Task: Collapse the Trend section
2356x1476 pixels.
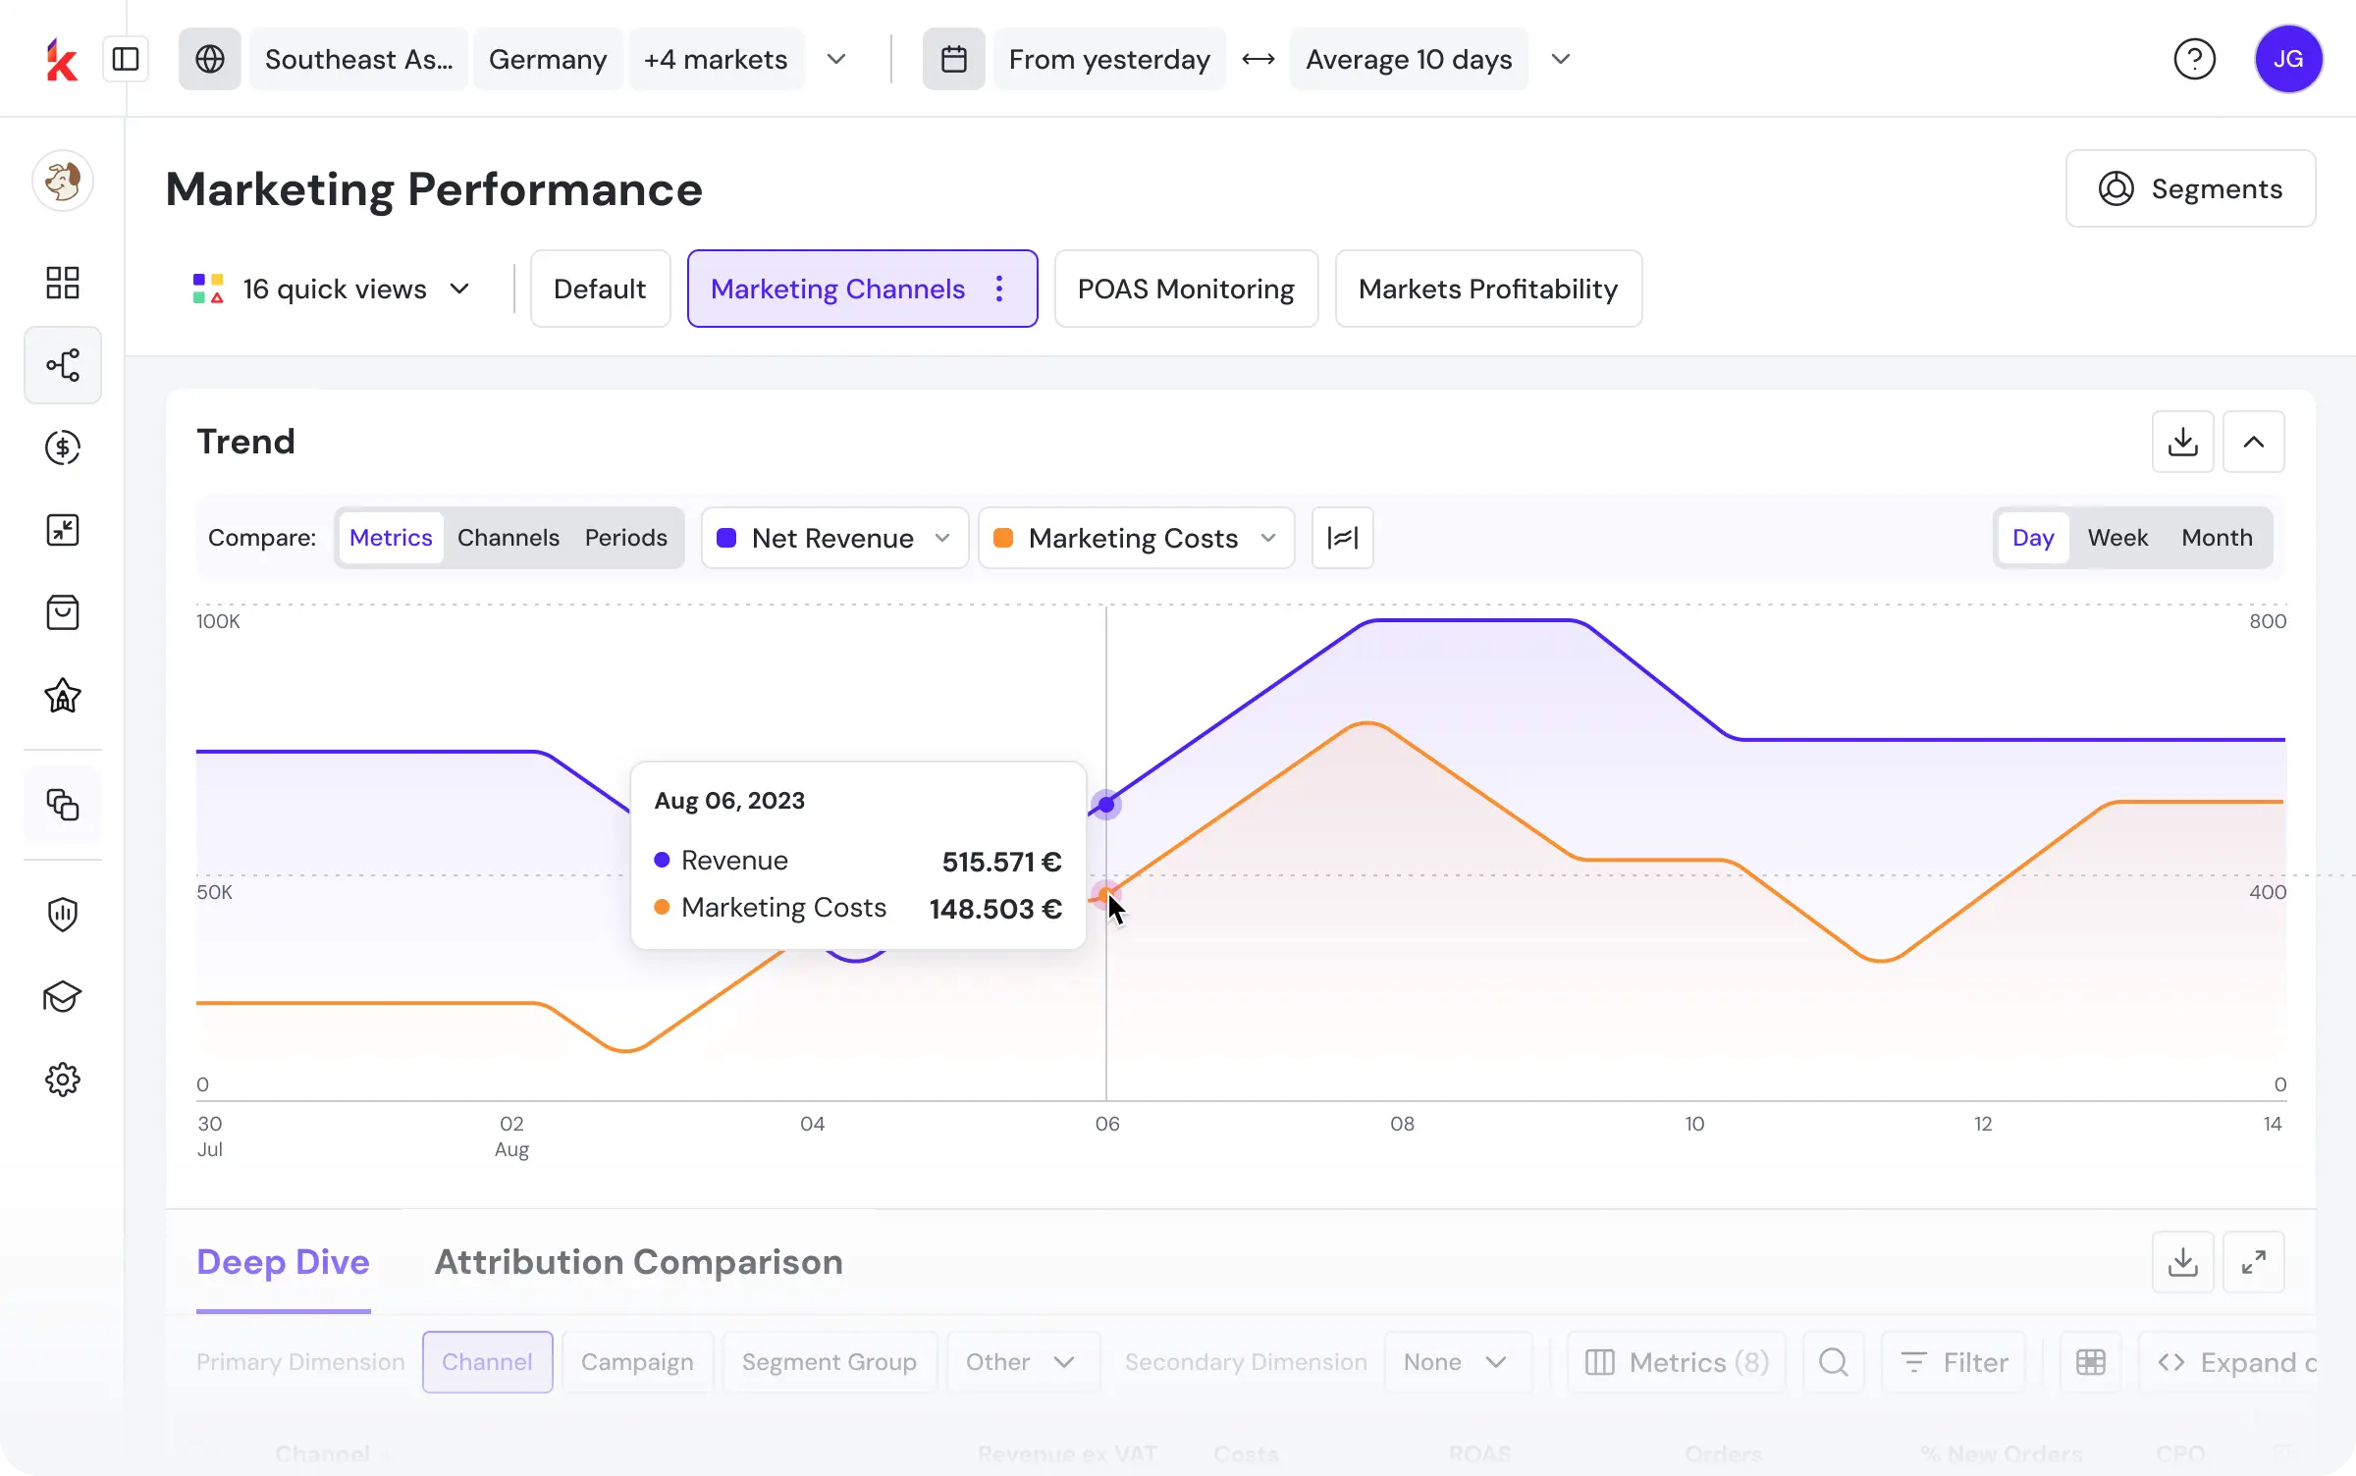Action: (2253, 442)
